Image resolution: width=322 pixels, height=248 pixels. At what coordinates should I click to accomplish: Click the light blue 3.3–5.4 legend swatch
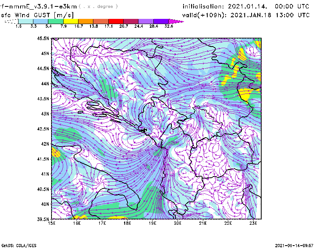41,21
